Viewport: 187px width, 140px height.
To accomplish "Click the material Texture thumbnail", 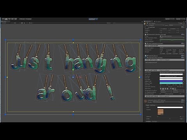I will click(x=161, y=112).
